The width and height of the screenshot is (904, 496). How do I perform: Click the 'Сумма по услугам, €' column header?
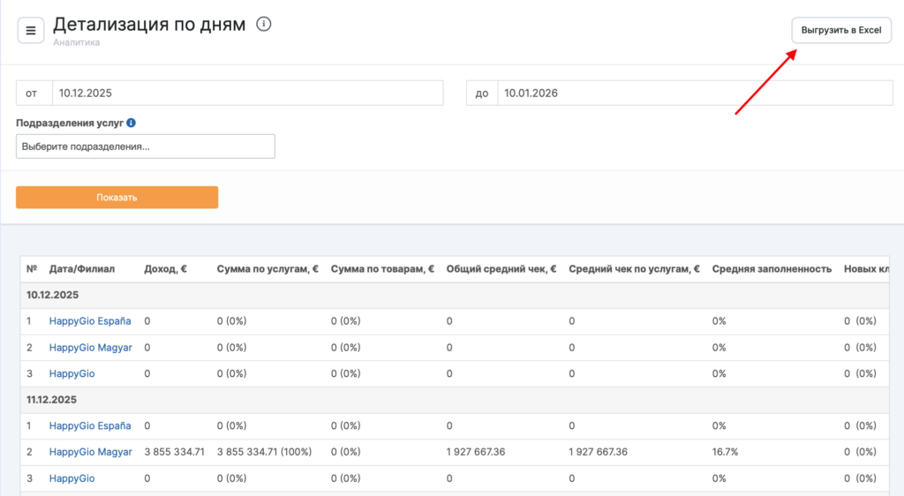tap(267, 269)
